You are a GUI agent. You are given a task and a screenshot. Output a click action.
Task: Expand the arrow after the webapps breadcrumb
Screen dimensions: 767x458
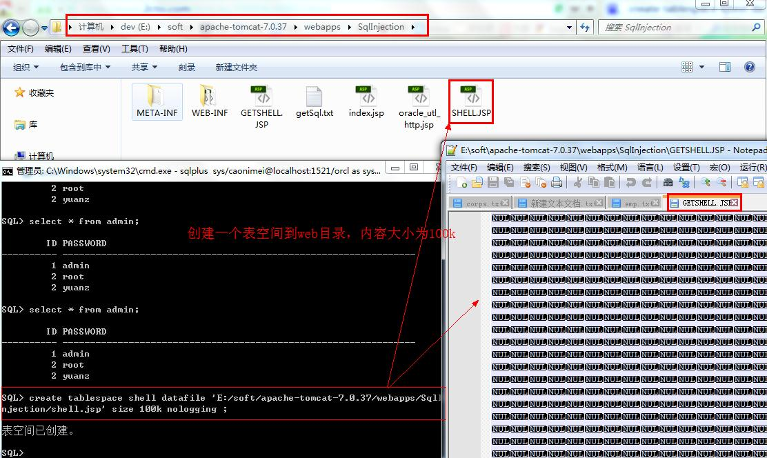(350, 27)
